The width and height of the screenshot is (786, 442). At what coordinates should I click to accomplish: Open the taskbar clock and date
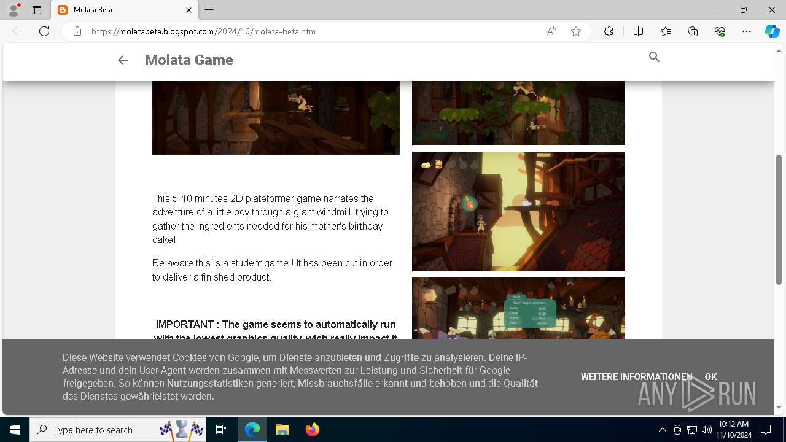(733, 430)
